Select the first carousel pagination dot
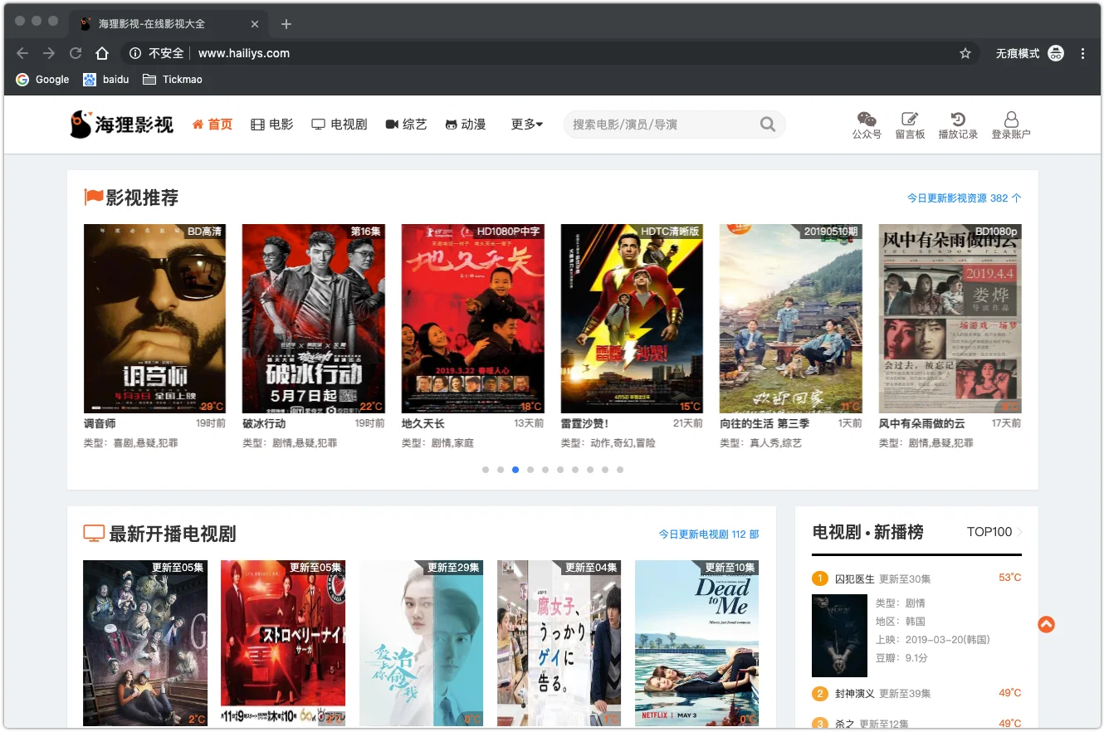 pos(486,470)
